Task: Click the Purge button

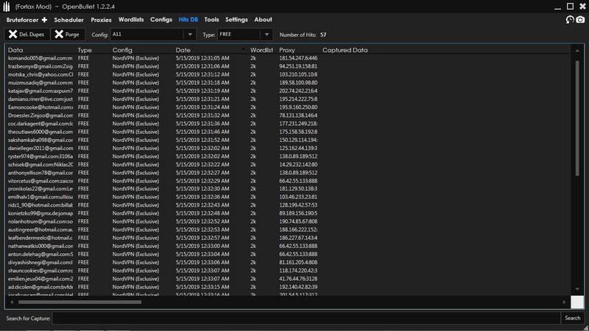Action: (x=68, y=34)
